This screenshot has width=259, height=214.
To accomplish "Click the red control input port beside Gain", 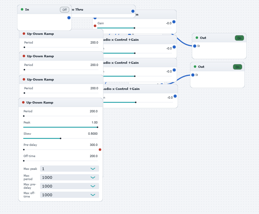I will click(95, 26).
